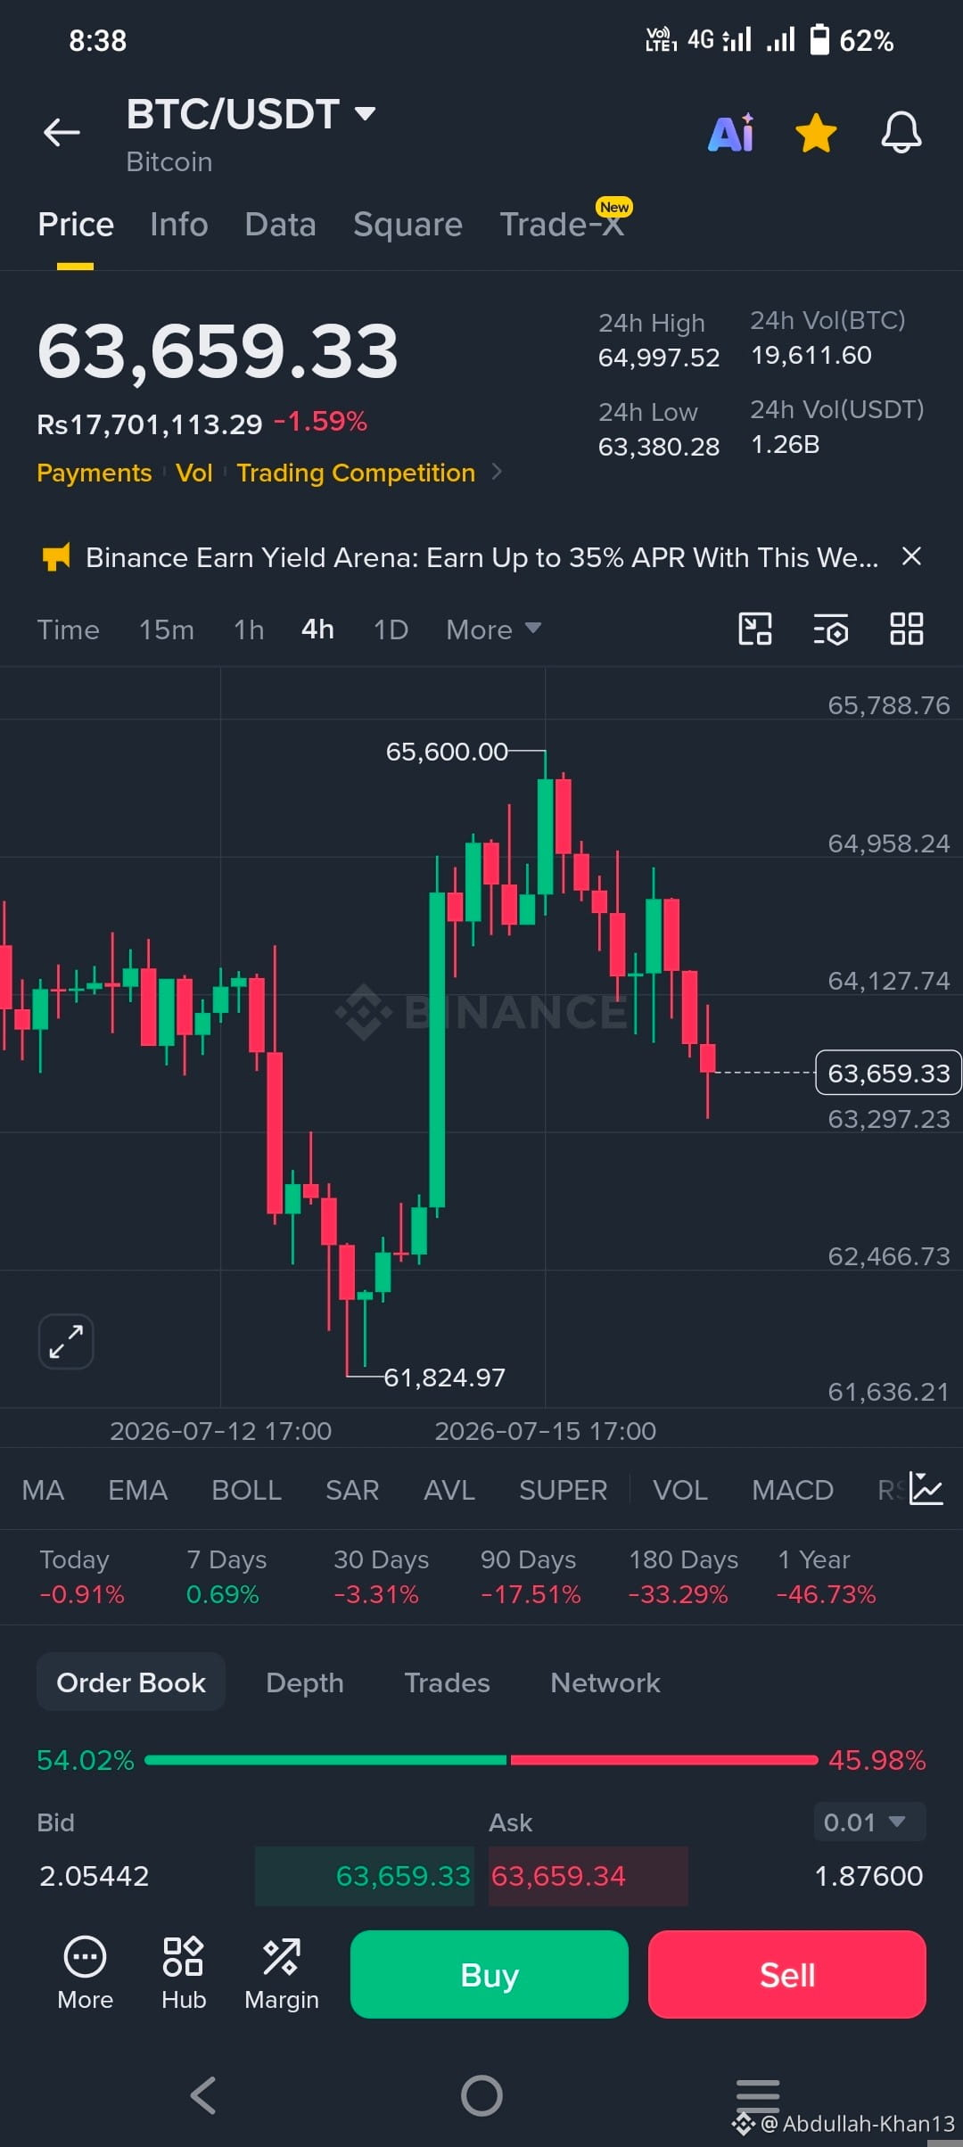Viewport: 963px width, 2147px height.
Task: Open the Binance Earn Yield Arena announcement
Action: pyautogui.click(x=481, y=558)
